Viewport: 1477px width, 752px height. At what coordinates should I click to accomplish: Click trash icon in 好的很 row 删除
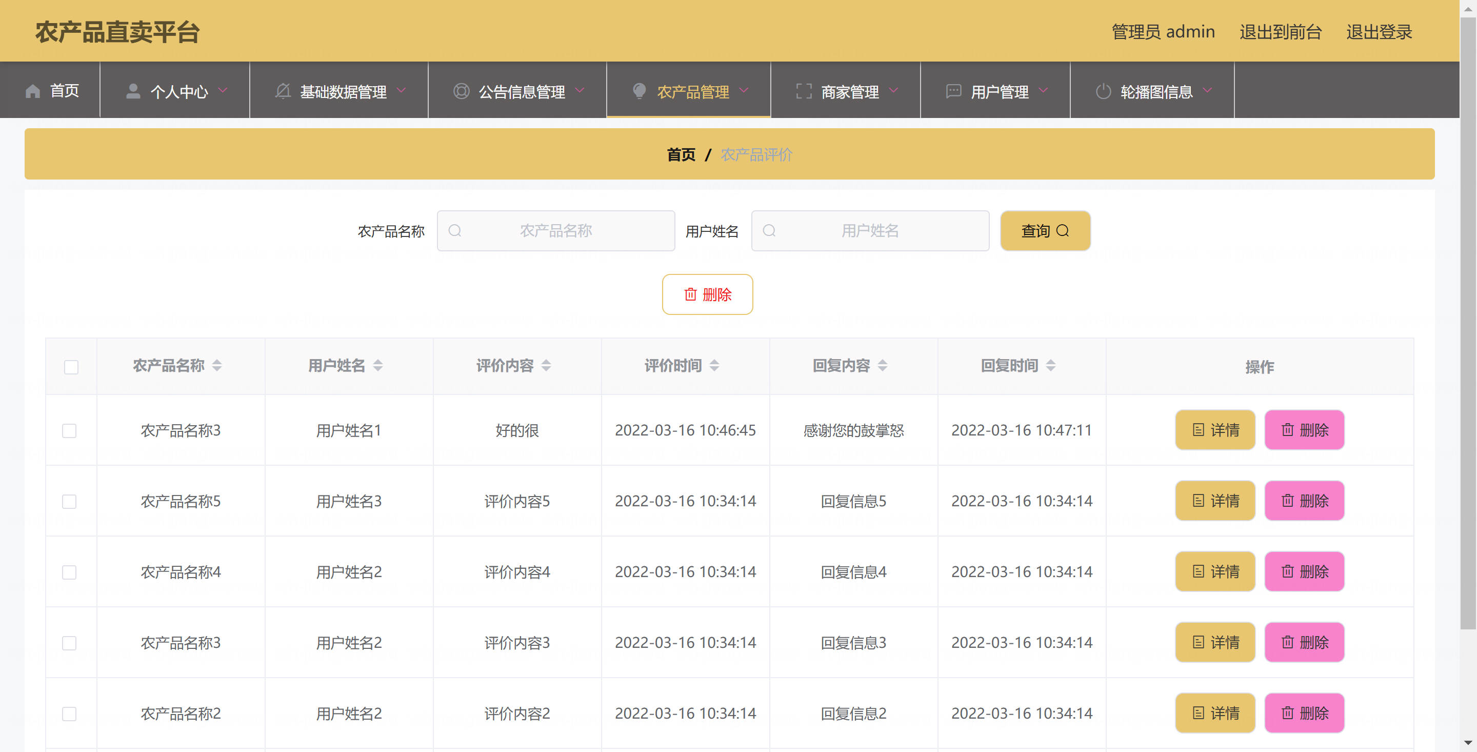click(x=1288, y=430)
